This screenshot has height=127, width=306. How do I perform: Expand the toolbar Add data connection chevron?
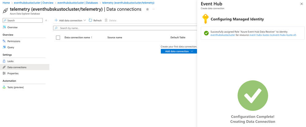point(85,20)
